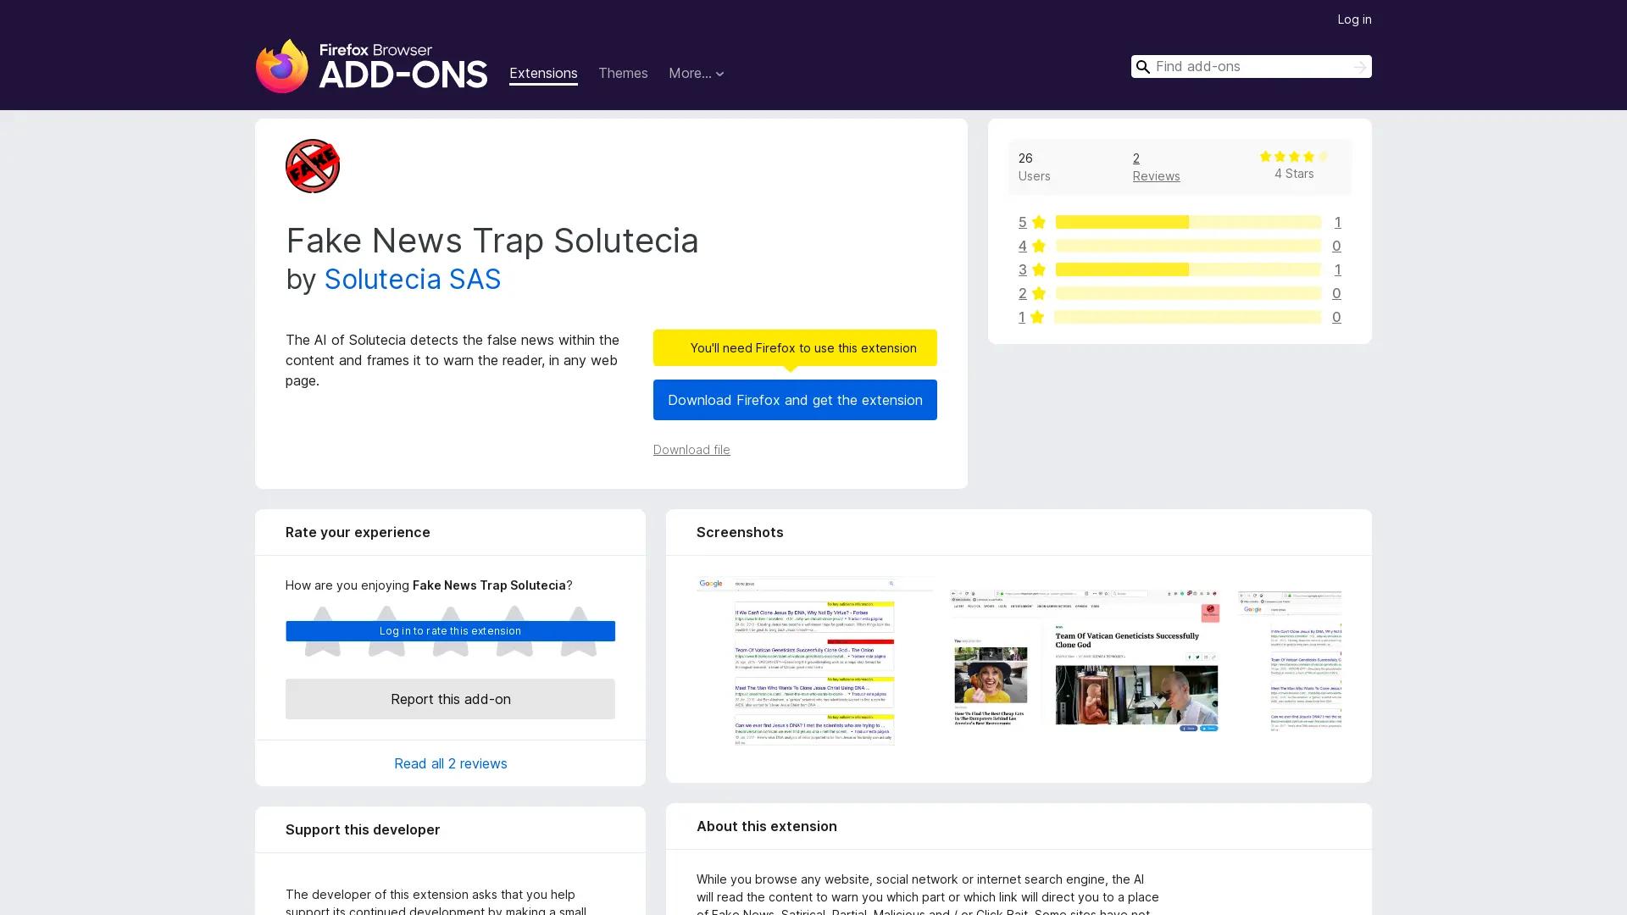Click the filled star in the 4 Stars rating
The height and width of the screenshot is (915, 1627).
(x=1264, y=156)
